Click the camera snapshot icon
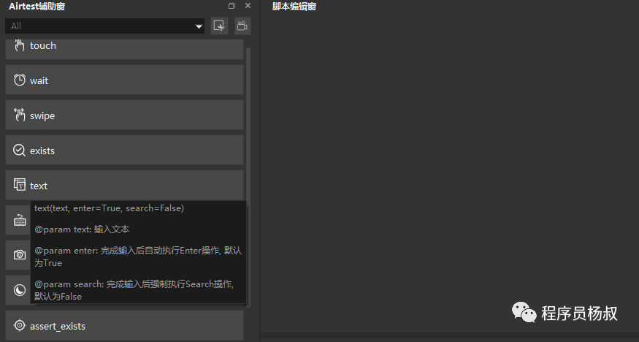Viewport: 639px width, 342px height. pos(20,255)
